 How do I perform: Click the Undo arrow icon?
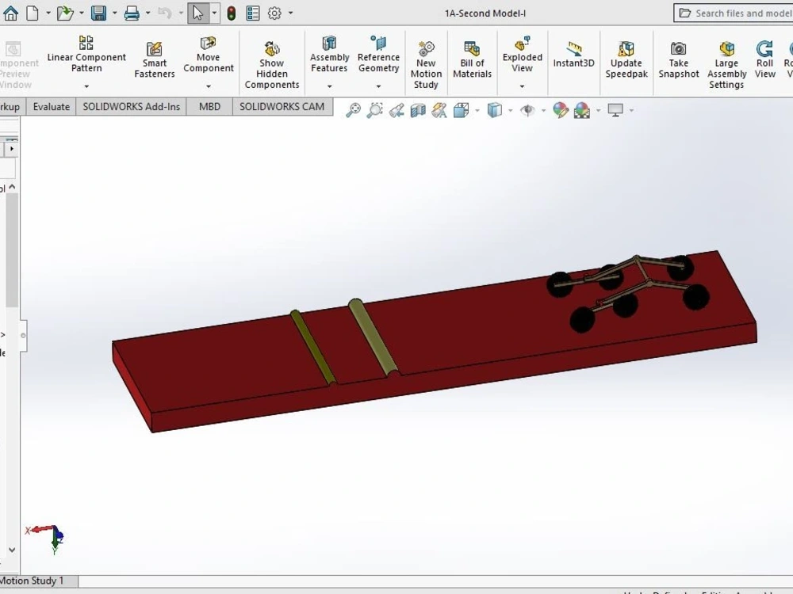click(165, 13)
